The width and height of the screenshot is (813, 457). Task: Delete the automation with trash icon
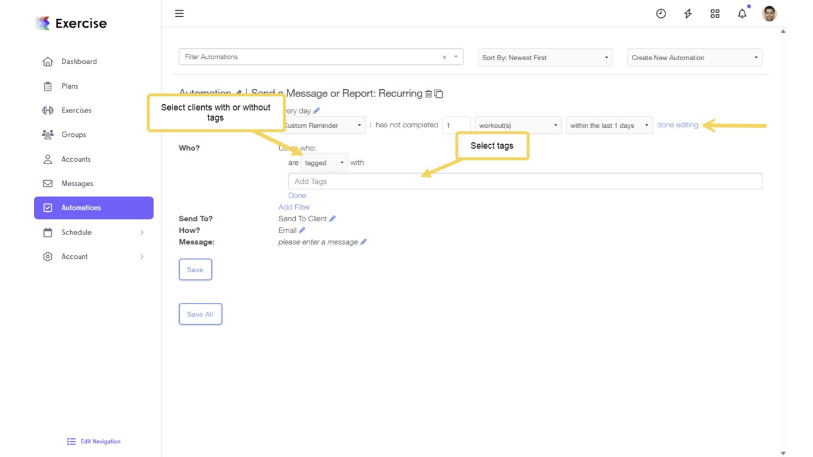pyautogui.click(x=429, y=94)
